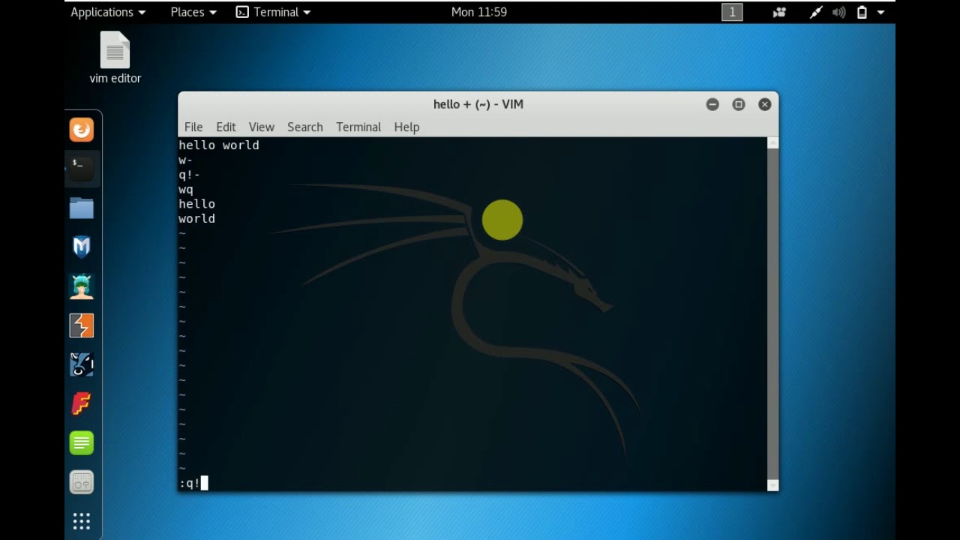Open the Help menu
Viewport: 960px width, 540px height.
click(x=406, y=127)
